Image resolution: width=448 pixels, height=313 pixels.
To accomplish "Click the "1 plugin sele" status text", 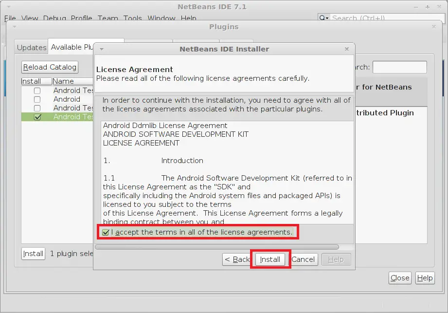I will pos(72,254).
